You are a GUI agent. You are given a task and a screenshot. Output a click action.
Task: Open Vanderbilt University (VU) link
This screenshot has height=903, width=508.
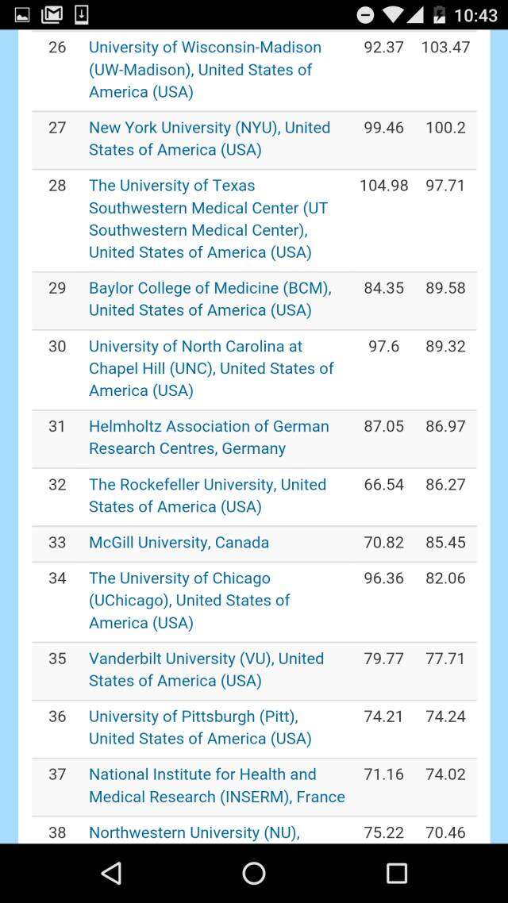[206, 670]
